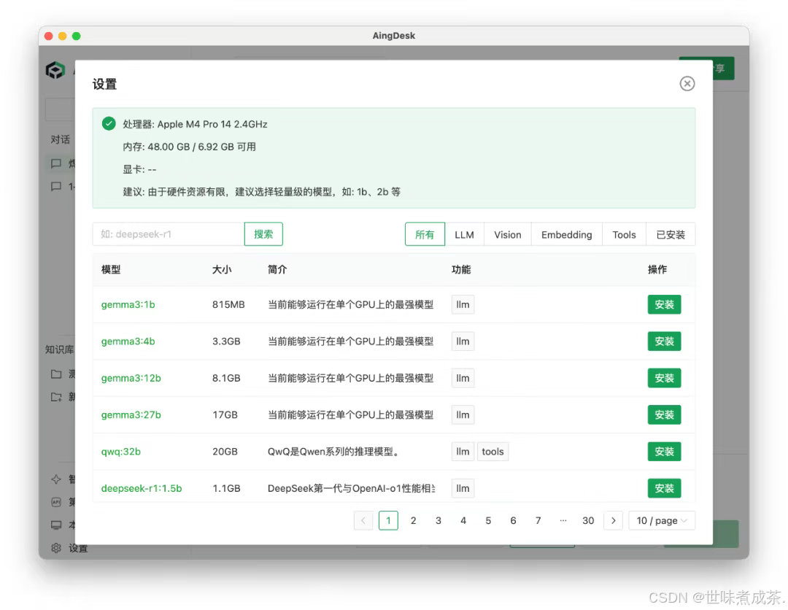Select the 已安装 installed tab
788x610 pixels.
click(x=671, y=235)
